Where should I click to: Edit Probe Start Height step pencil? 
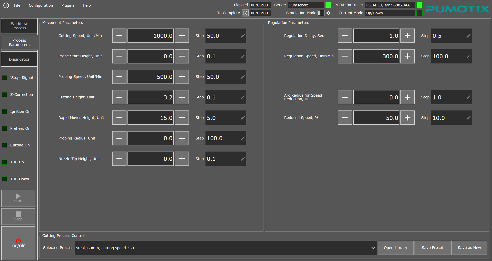[x=243, y=56]
